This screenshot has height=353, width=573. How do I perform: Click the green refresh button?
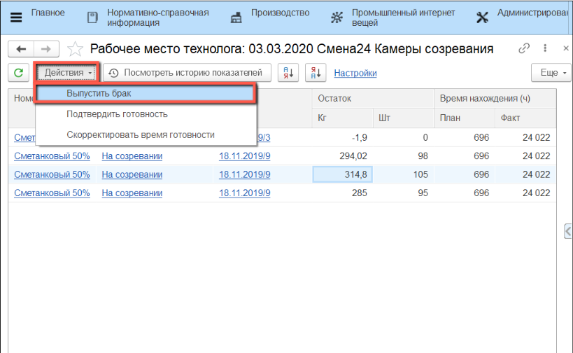coord(19,73)
